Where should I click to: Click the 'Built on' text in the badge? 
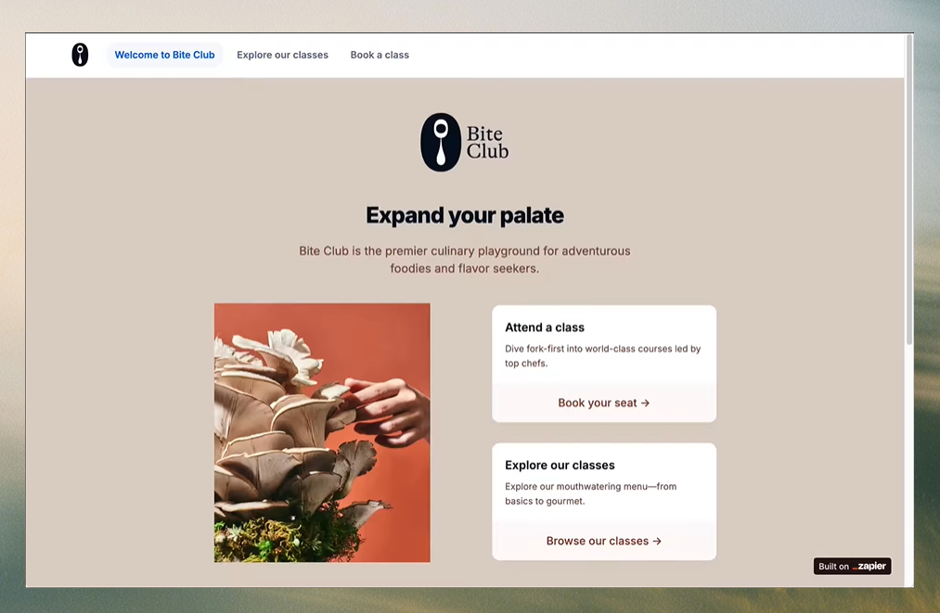[x=832, y=567]
